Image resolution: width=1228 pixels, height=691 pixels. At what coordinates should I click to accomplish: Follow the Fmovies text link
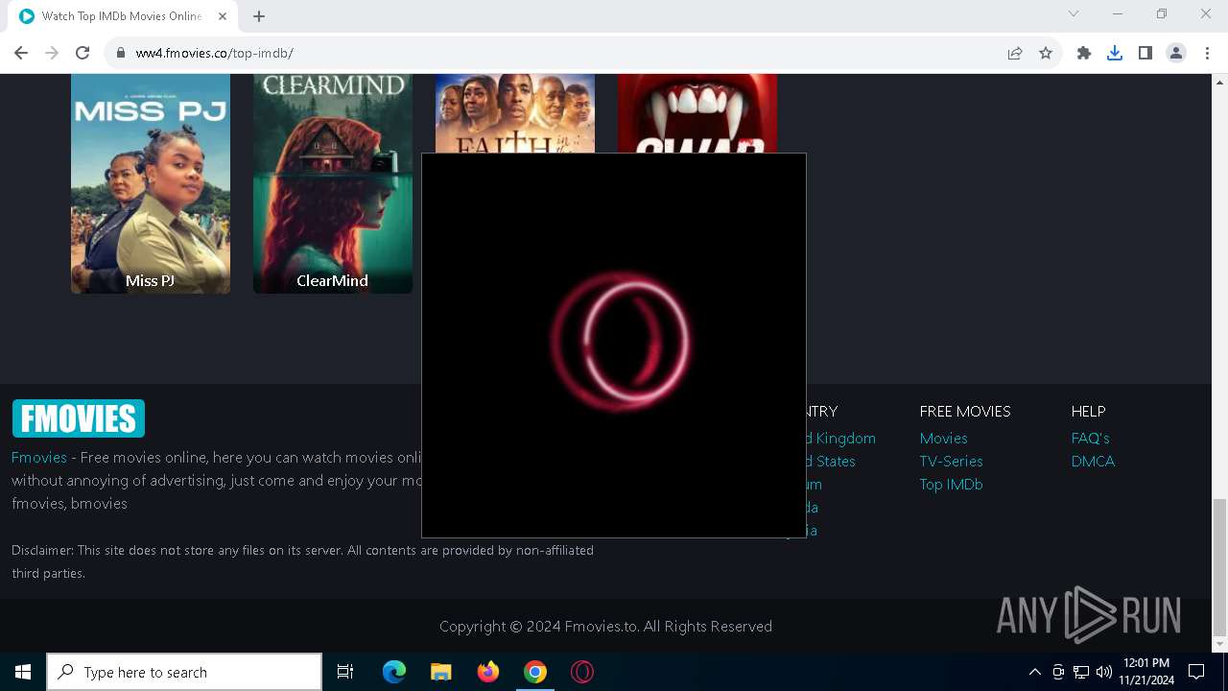tap(39, 457)
